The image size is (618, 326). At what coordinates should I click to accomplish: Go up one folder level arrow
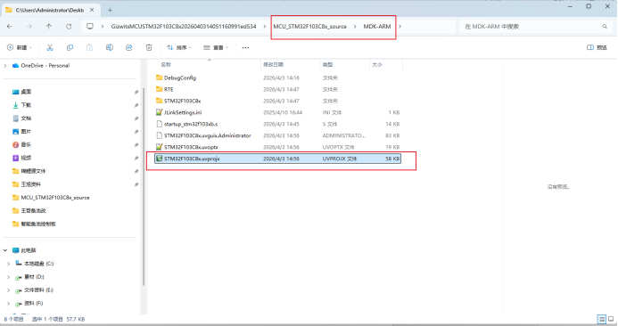[x=49, y=27]
